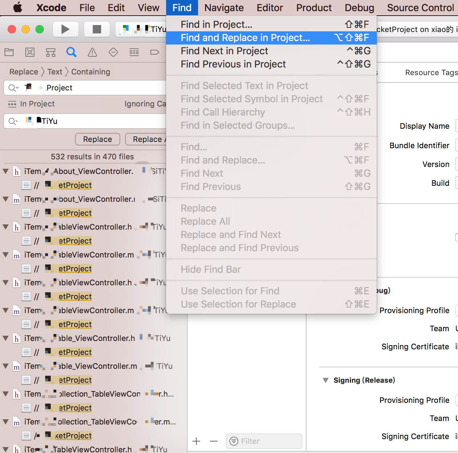Click the In Project scope icon
This screenshot has width=458, height=453.
[x=12, y=104]
